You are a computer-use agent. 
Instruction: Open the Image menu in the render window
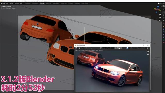[x=91, y=48]
